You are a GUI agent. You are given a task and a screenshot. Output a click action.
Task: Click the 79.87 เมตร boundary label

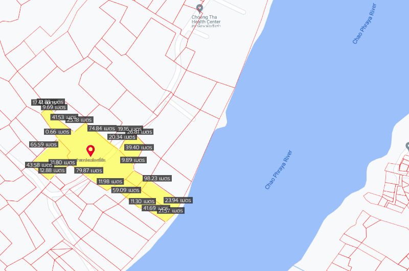tap(89, 170)
